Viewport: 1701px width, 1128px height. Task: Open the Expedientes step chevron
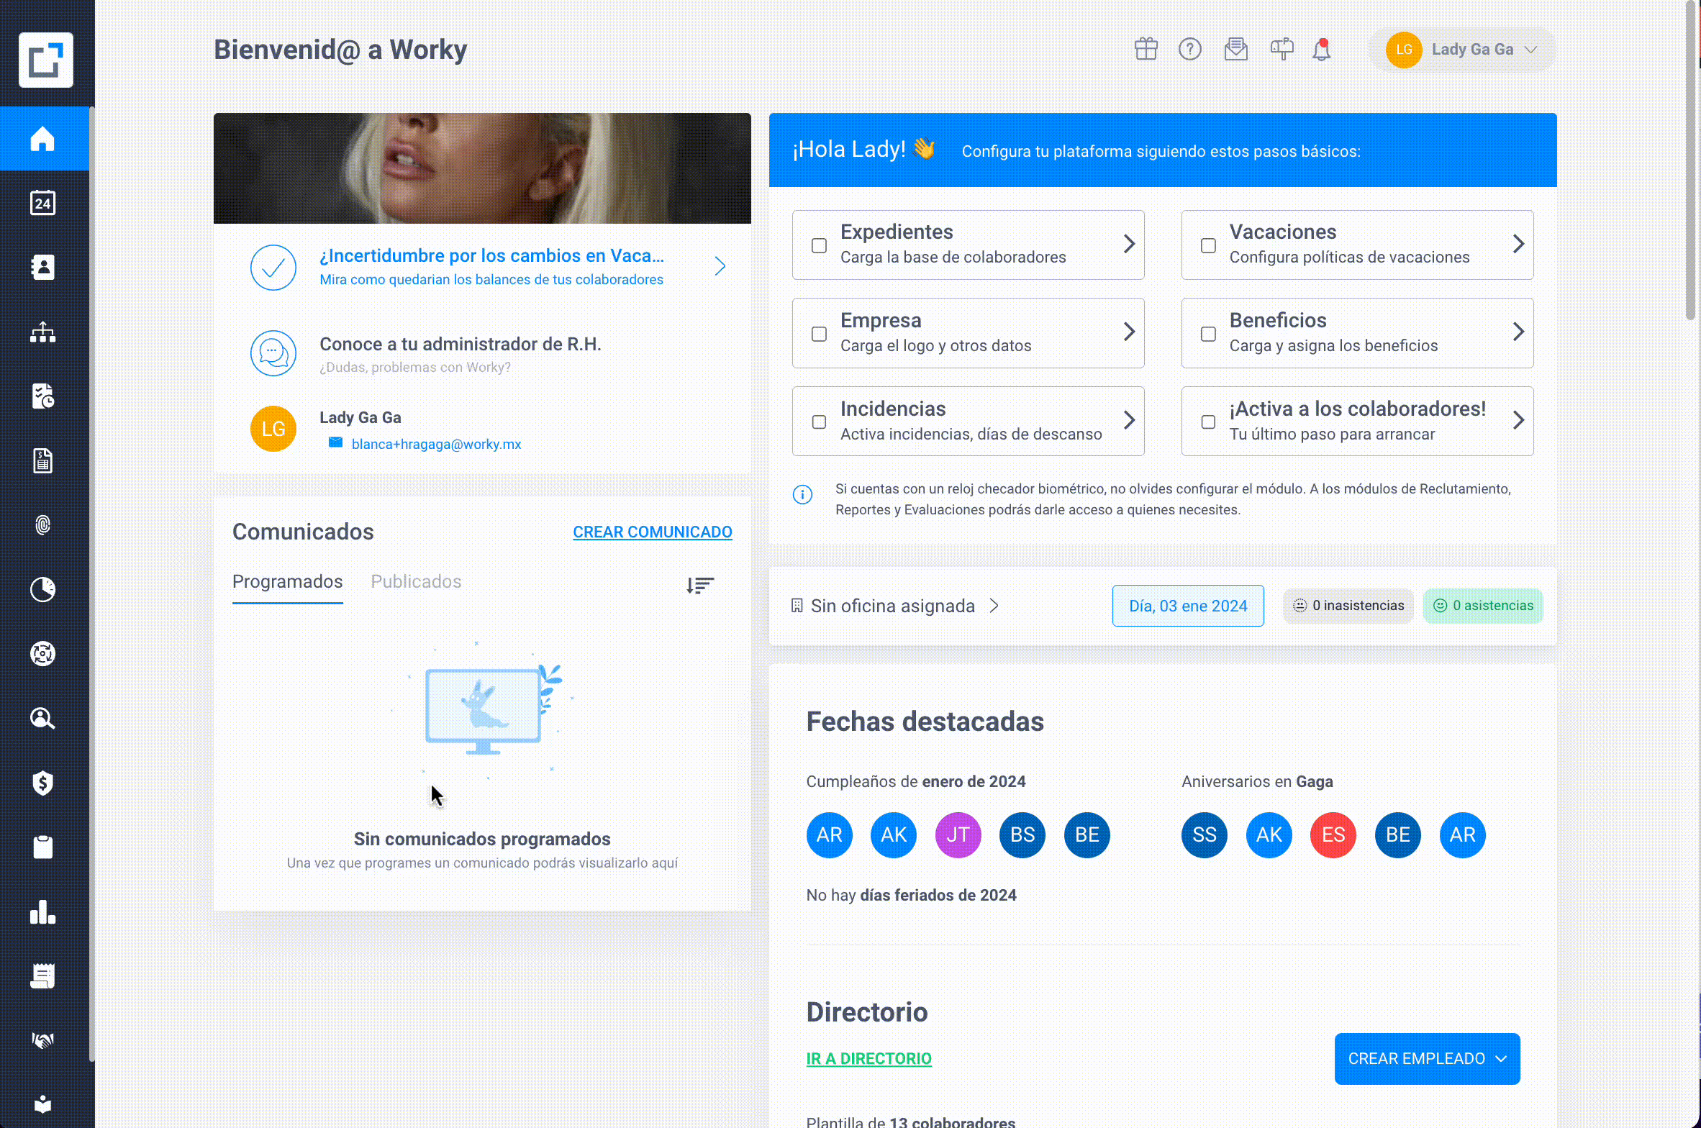(1129, 244)
